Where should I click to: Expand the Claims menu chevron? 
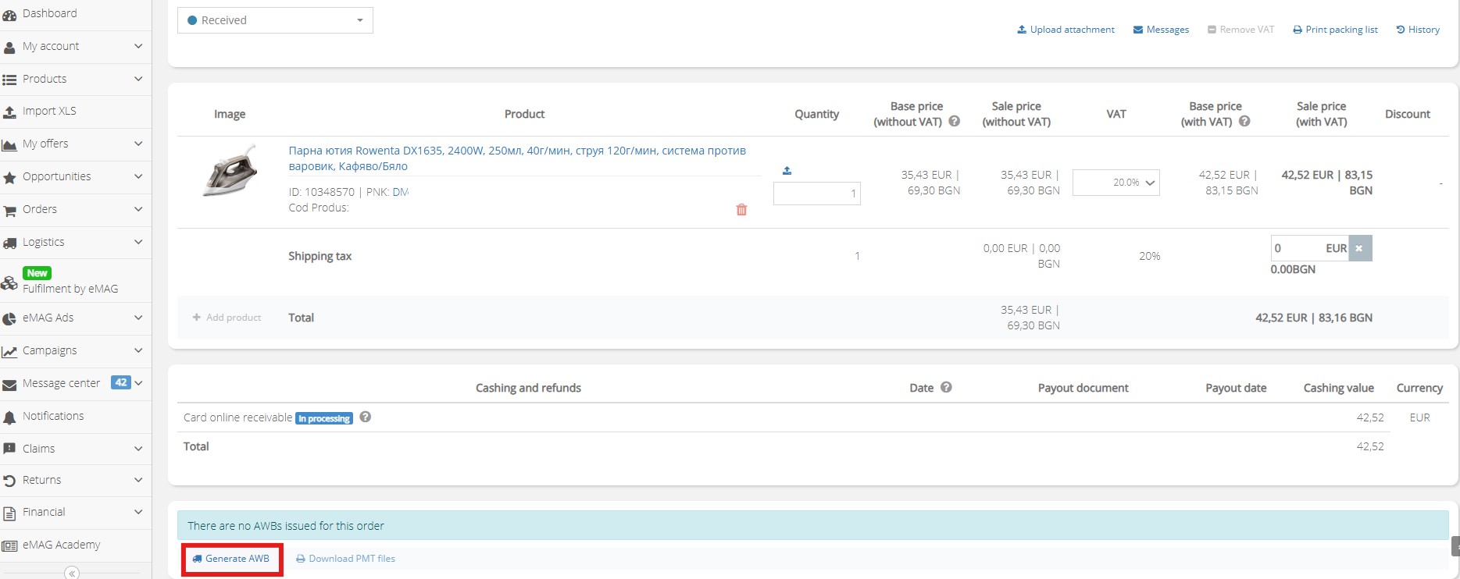point(138,449)
